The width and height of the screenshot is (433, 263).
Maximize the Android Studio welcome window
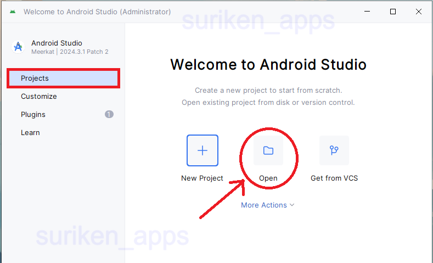(393, 12)
